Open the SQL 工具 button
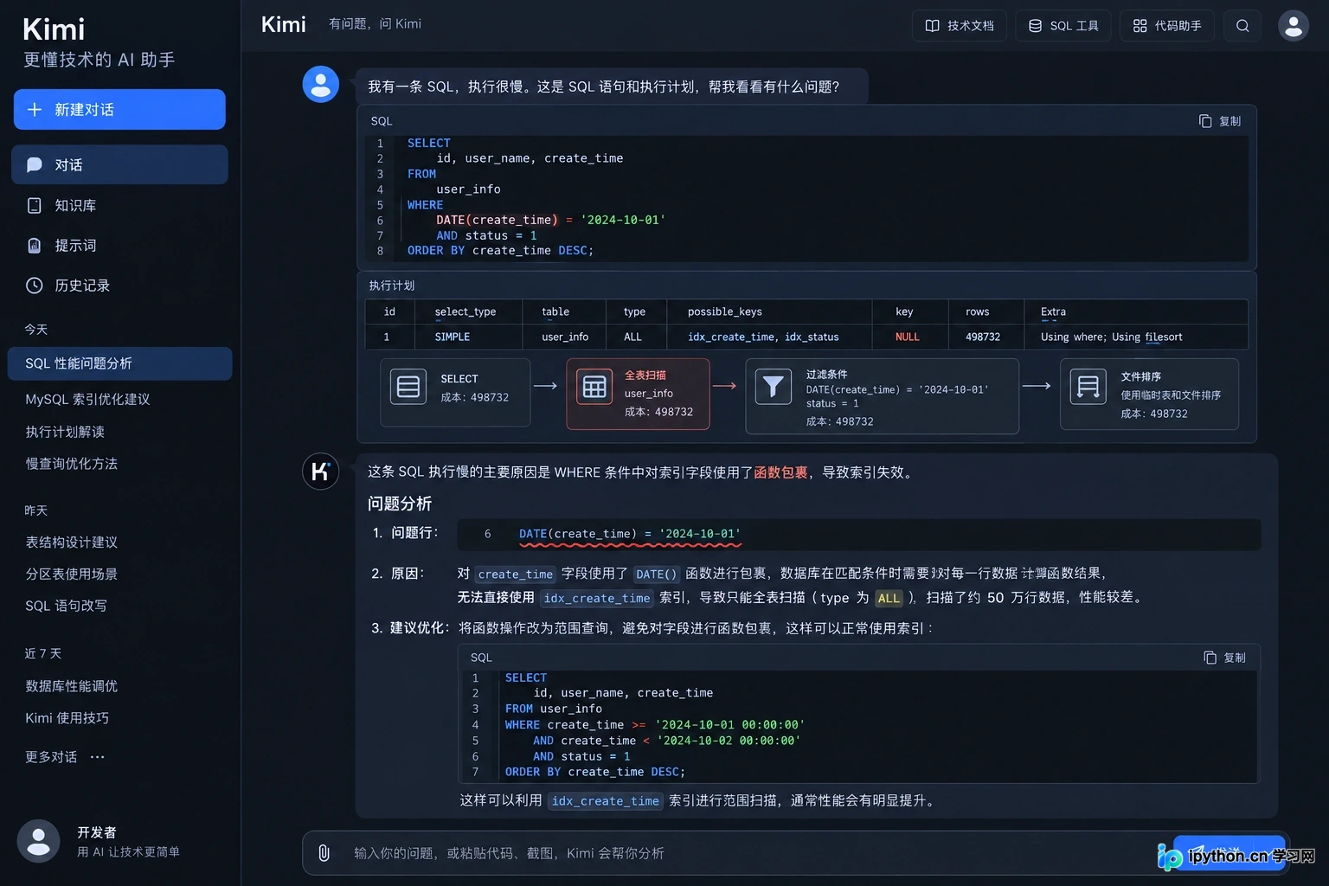 (1063, 26)
